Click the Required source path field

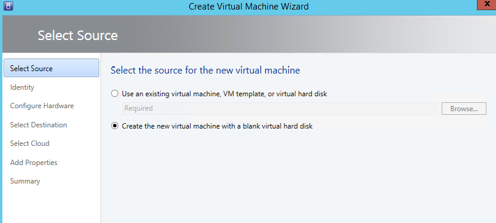[x=280, y=108]
